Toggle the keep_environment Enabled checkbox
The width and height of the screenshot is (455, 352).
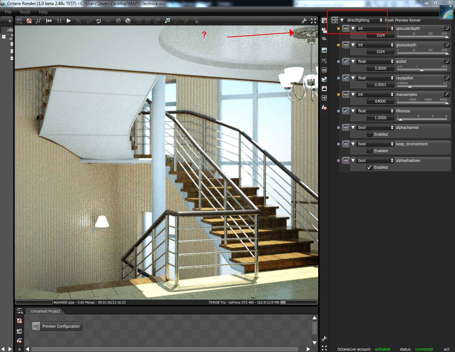coord(370,151)
